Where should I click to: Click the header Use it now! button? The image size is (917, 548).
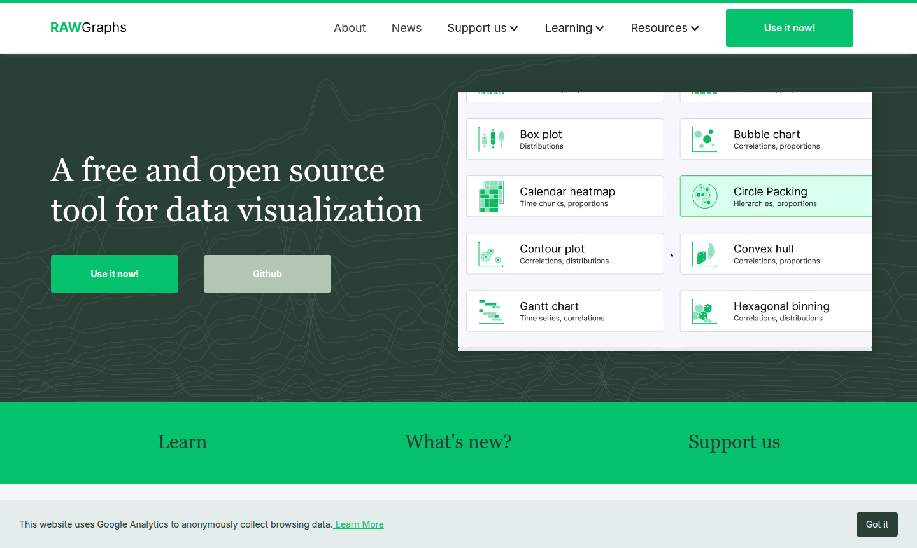click(789, 28)
